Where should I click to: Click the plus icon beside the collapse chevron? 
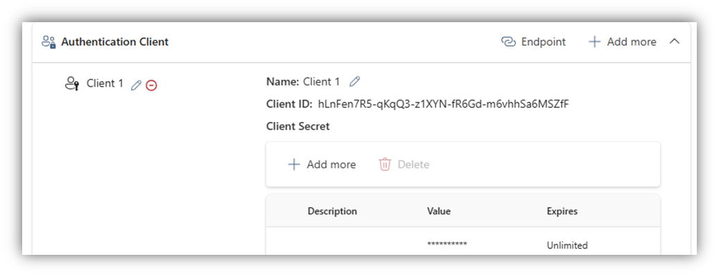(x=594, y=42)
